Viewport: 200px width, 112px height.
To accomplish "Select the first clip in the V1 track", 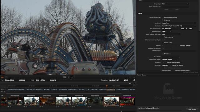I will click(x=12, y=90).
